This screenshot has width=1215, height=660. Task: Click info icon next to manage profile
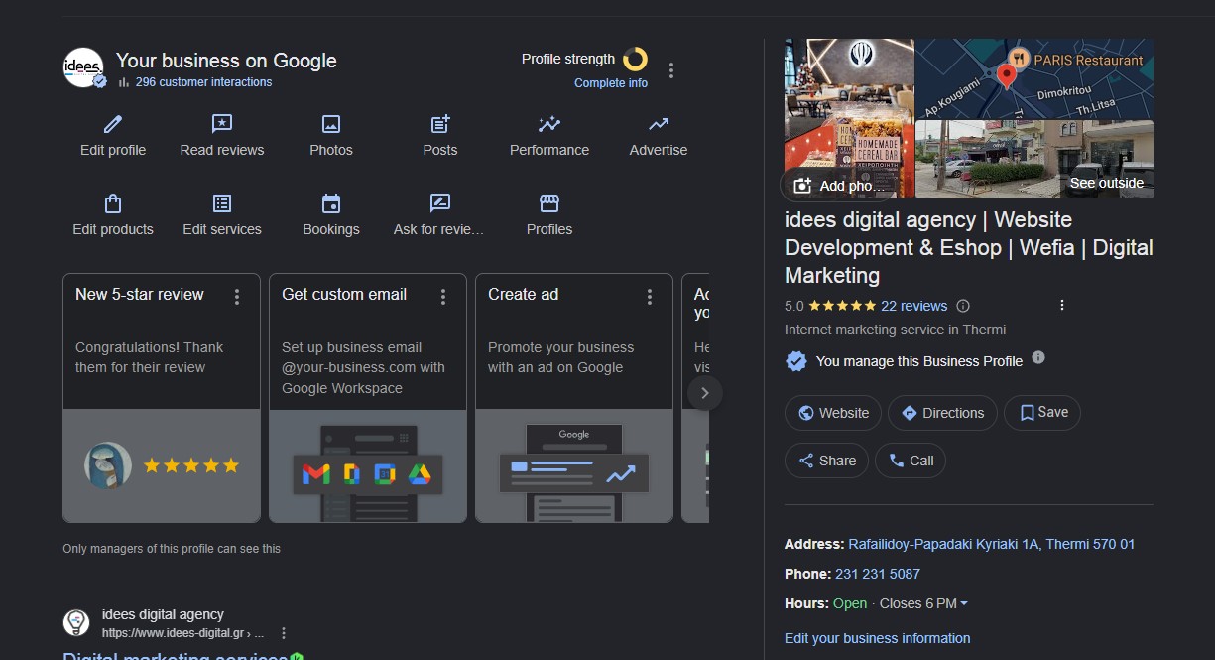1038,357
